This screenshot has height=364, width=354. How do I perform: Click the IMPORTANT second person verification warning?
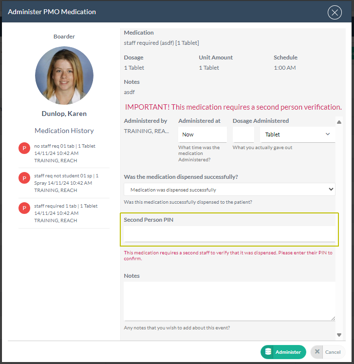233,107
